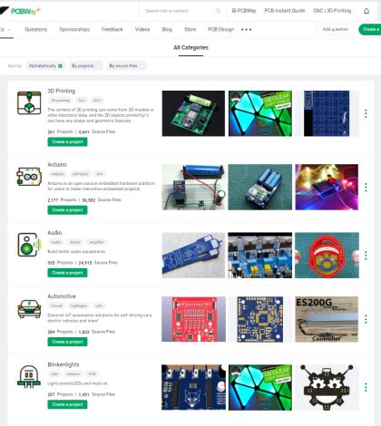The height and width of the screenshot is (426, 381).
Task: Select the Hydrogen tag under Automotive
Action: click(79, 305)
